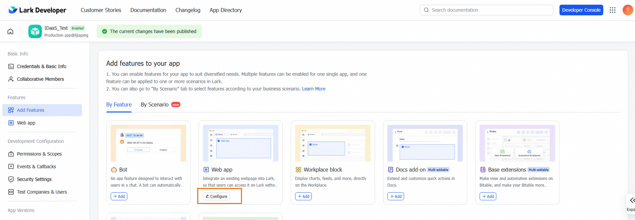
Task: Click the new badge beside By Scenario
Action: tap(176, 104)
